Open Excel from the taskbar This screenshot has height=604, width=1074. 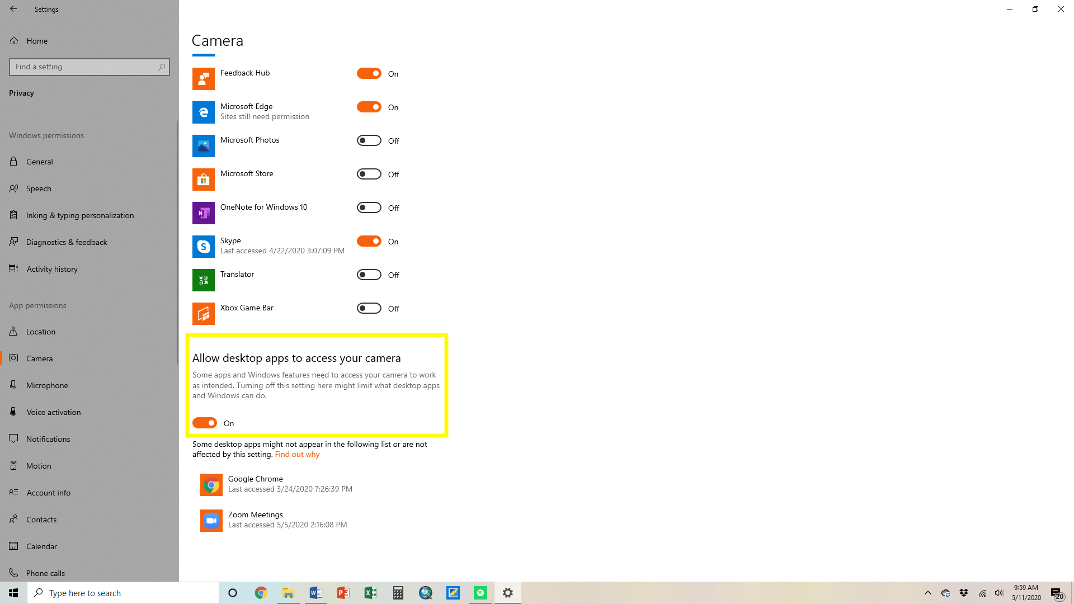pyautogui.click(x=370, y=593)
